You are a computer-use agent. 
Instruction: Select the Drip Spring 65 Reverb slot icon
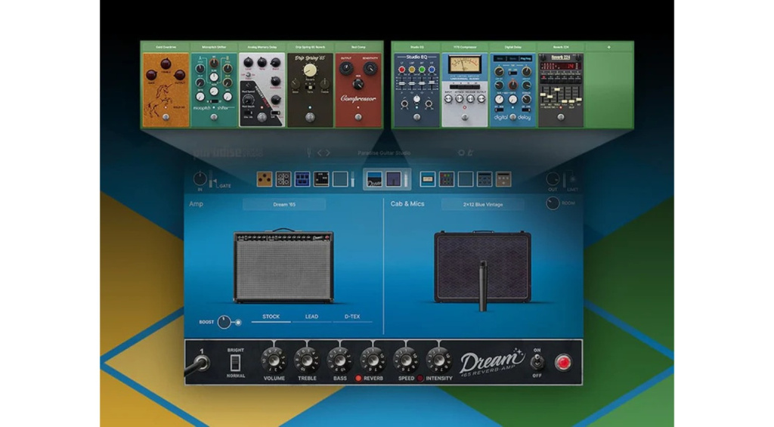click(x=321, y=179)
